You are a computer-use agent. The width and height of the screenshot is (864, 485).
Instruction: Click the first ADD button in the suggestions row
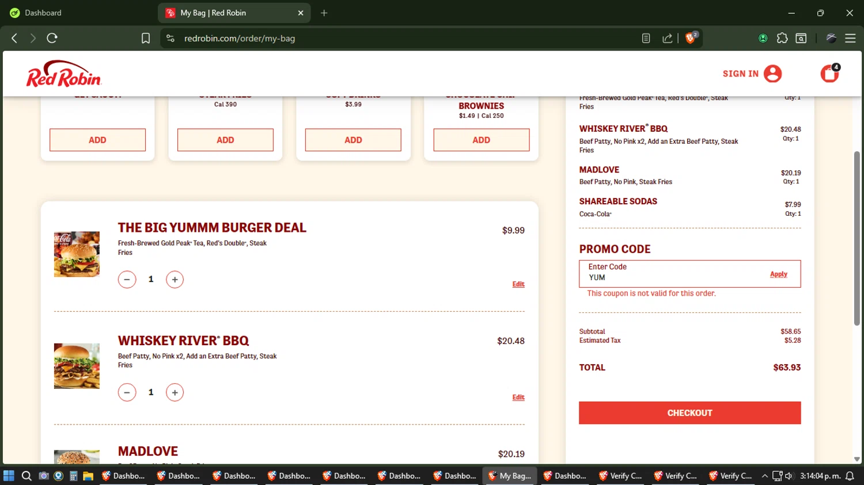97,140
